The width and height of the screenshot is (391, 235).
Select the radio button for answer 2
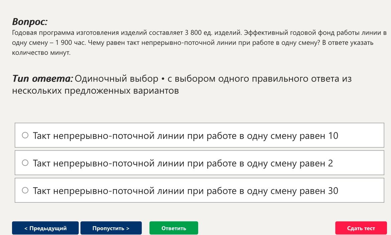[x=25, y=163]
